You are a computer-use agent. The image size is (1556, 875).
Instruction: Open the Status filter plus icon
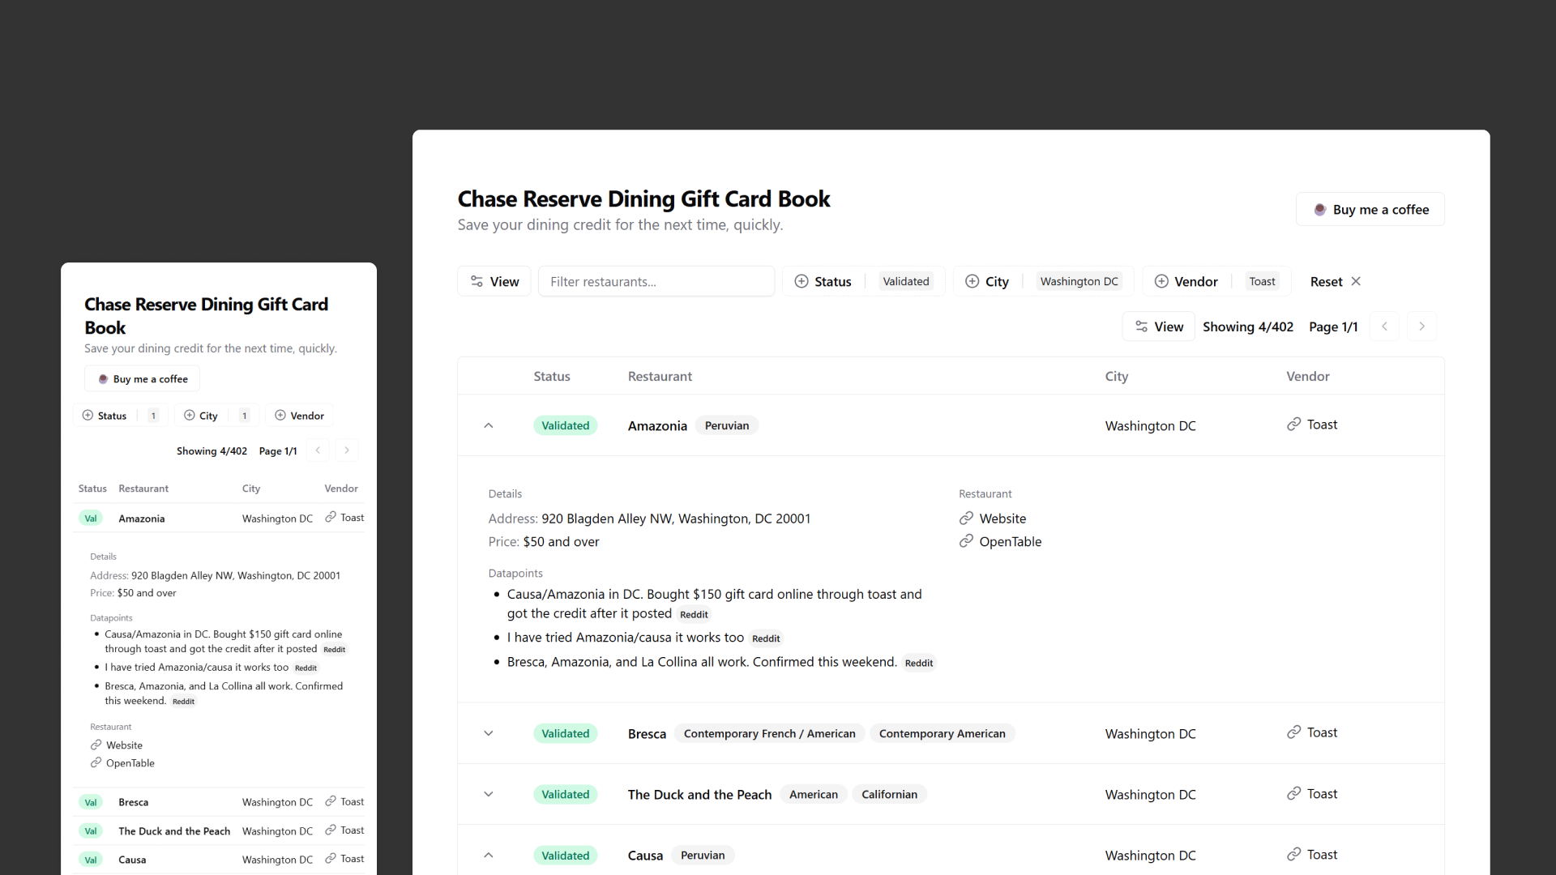[x=802, y=281]
